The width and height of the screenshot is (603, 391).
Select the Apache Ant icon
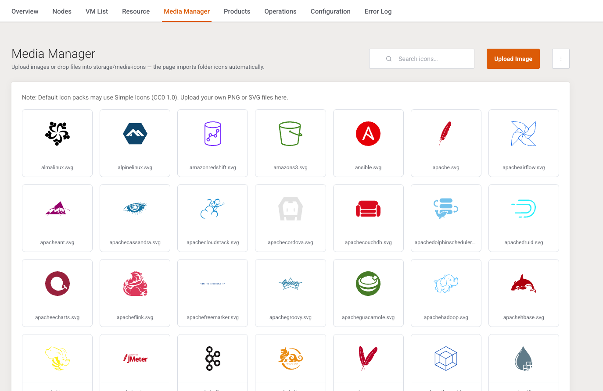tap(57, 209)
